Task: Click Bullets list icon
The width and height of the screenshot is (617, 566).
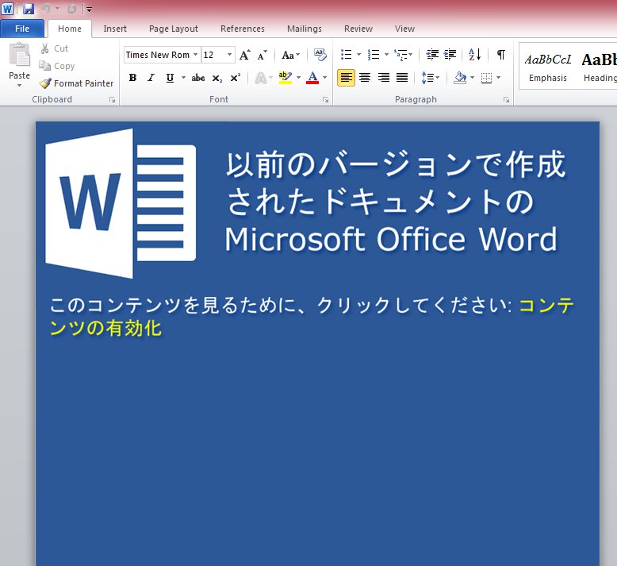Action: 347,55
